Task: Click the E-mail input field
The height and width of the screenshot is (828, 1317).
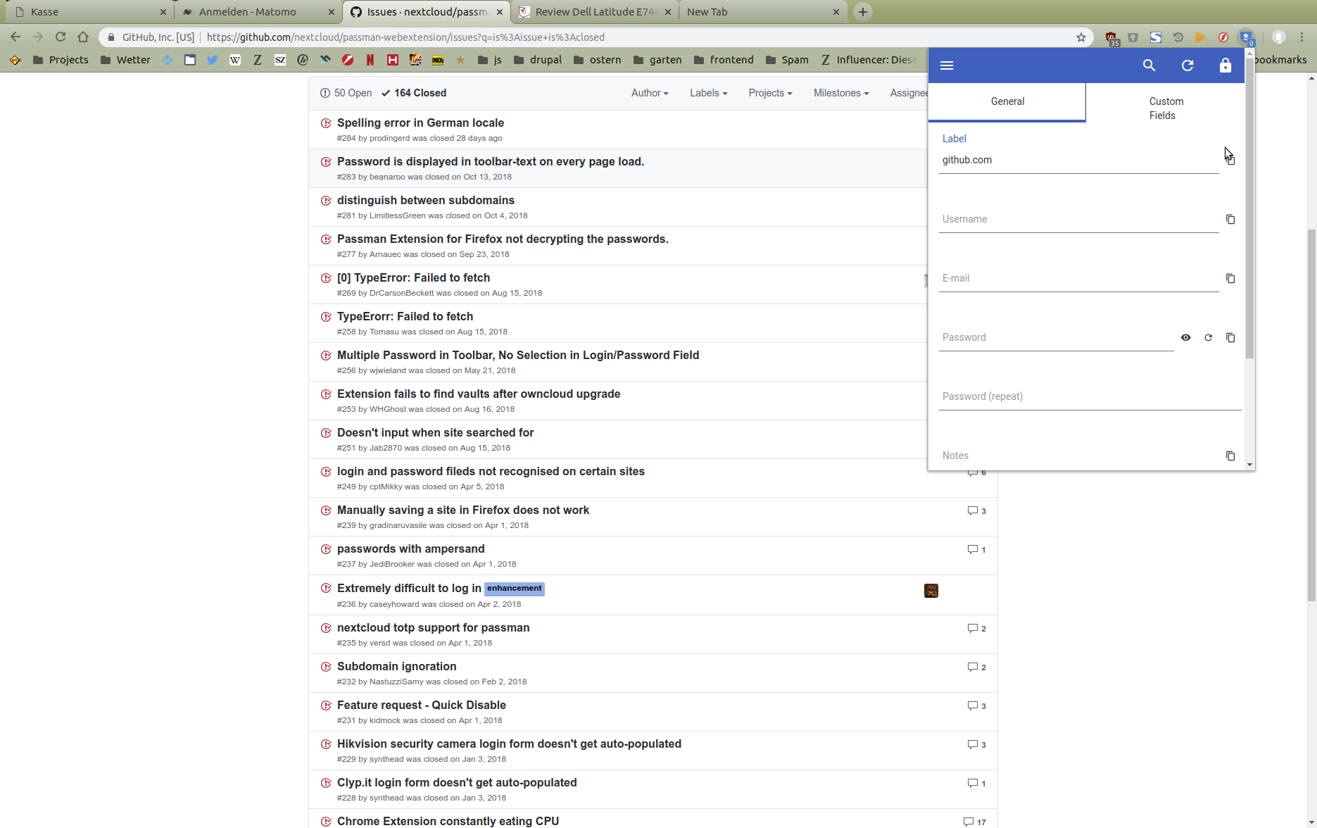Action: (x=1079, y=279)
